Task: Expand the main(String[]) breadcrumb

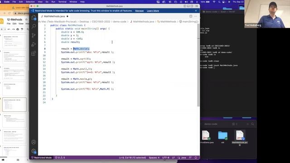Action: pyautogui.click(x=188, y=22)
